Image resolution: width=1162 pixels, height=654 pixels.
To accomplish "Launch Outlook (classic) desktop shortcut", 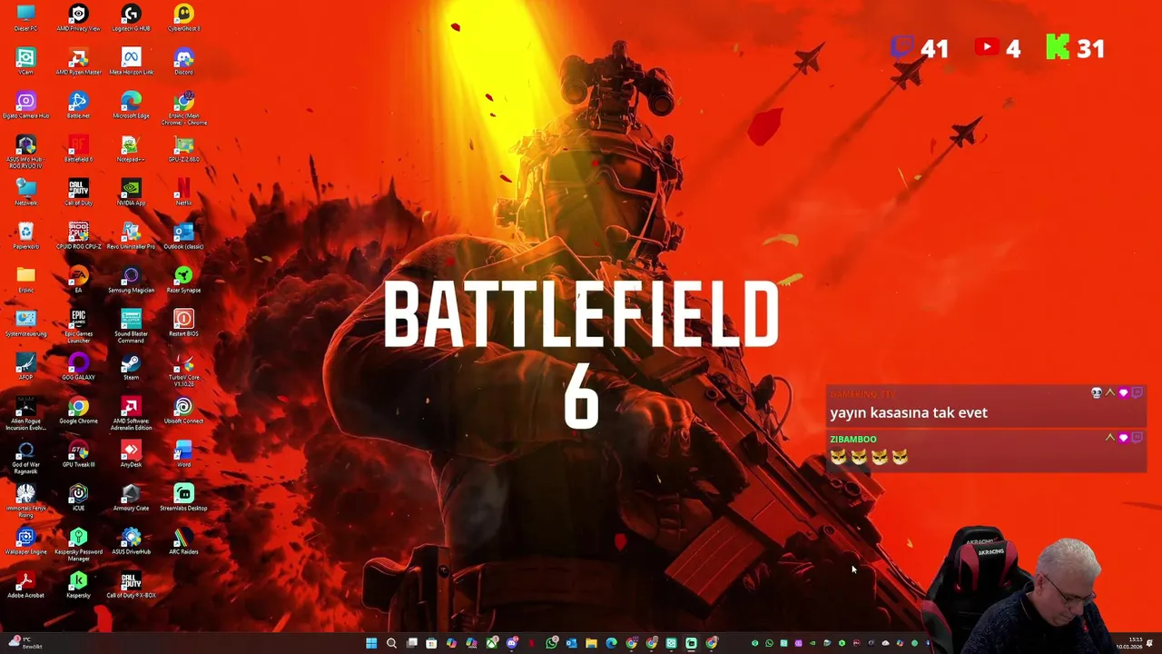I will (x=183, y=235).
